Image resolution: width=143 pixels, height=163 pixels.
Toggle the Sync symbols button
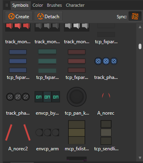[x=135, y=17]
